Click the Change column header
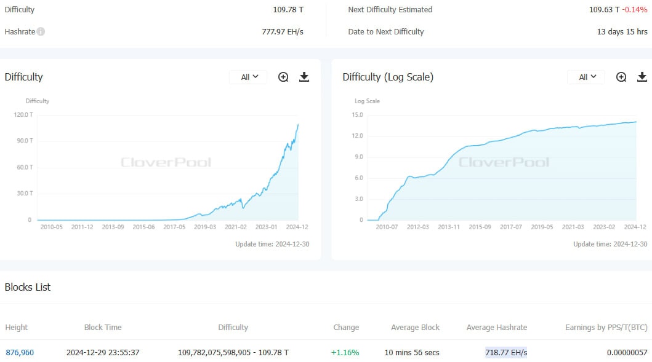Screen dimensions: 652x362 (346, 327)
